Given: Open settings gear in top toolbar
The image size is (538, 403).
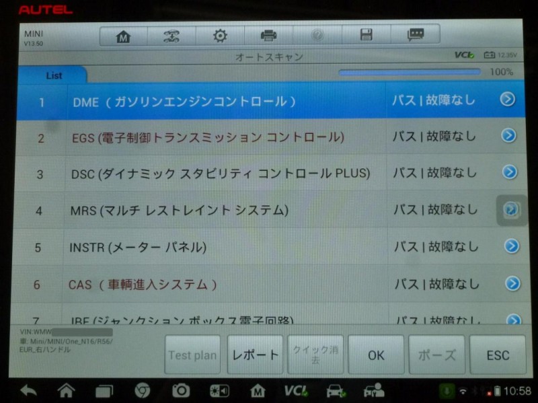Looking at the screenshot, I should pos(220,36).
